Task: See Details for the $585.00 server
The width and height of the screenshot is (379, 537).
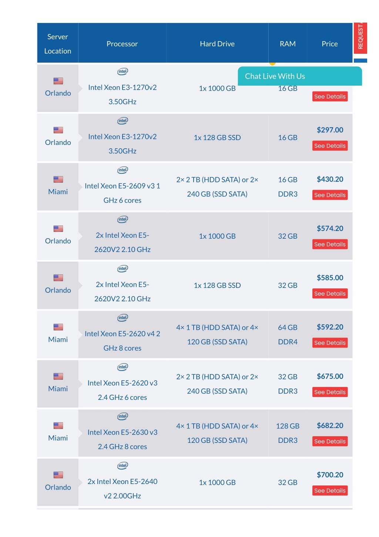Action: (x=330, y=294)
